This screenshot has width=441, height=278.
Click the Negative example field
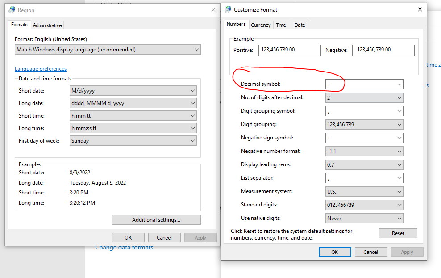coord(383,50)
